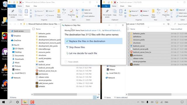
Task: Uncheck permissions checkbox in right window
Action: coord(129,55)
